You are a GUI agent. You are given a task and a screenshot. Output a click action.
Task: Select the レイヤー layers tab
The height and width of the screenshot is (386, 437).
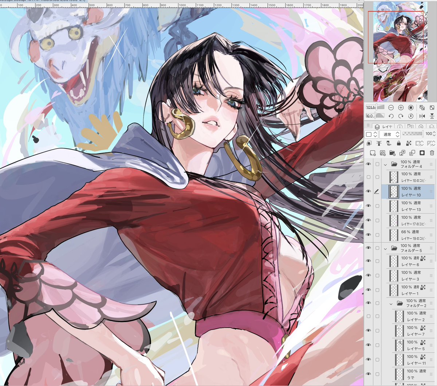tap(383, 127)
